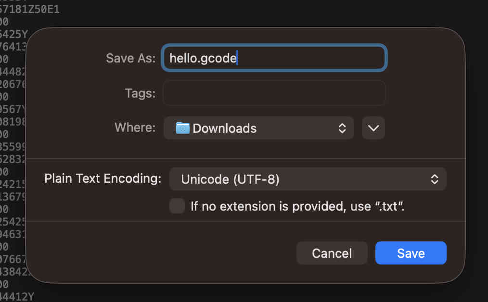This screenshot has width=488, height=302.
Task: Open the Where location dropdown
Action: [259, 128]
